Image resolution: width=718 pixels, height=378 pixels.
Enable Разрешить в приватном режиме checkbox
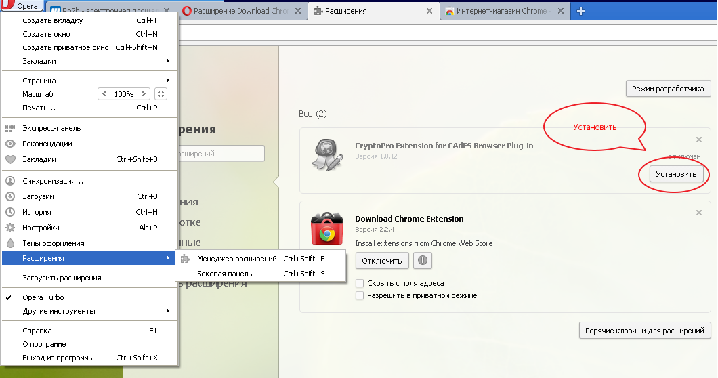click(x=360, y=295)
